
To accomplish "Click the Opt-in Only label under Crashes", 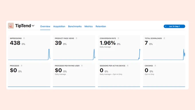I will pos(149,74).
